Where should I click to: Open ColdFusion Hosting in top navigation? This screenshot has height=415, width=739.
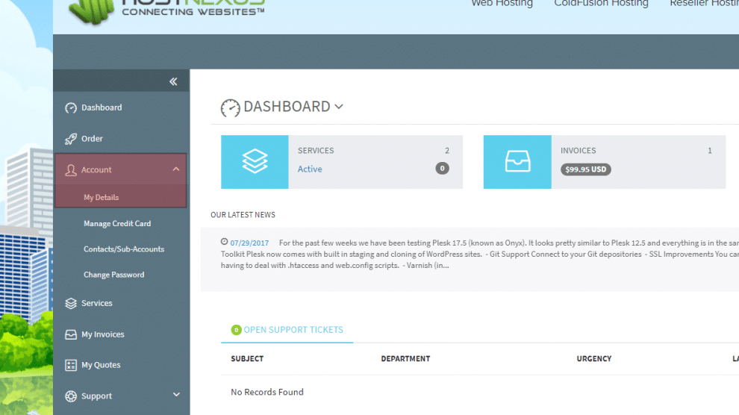[x=601, y=3]
